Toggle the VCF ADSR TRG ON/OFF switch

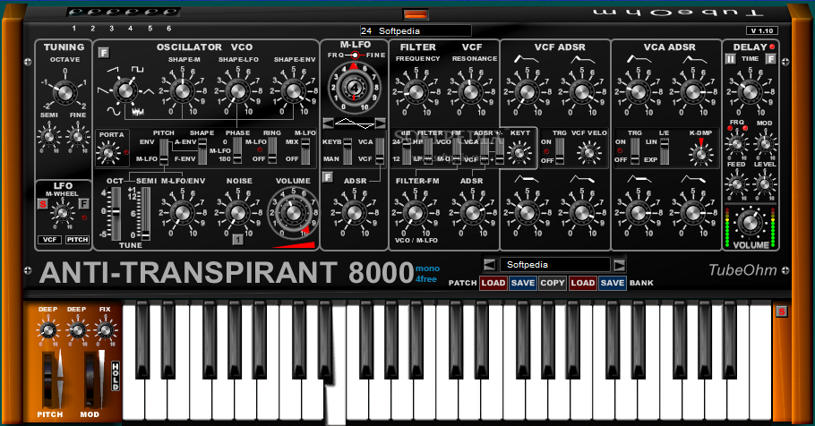pyautogui.click(x=560, y=150)
